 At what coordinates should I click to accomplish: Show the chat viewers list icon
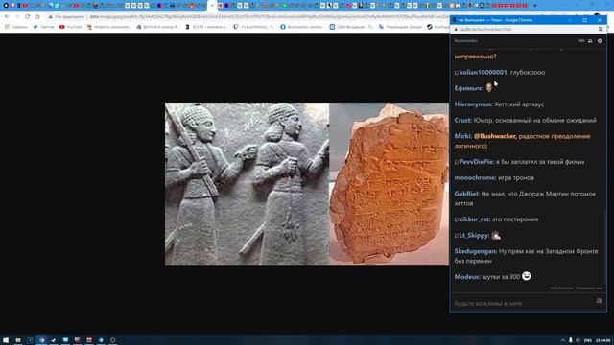pos(590,40)
